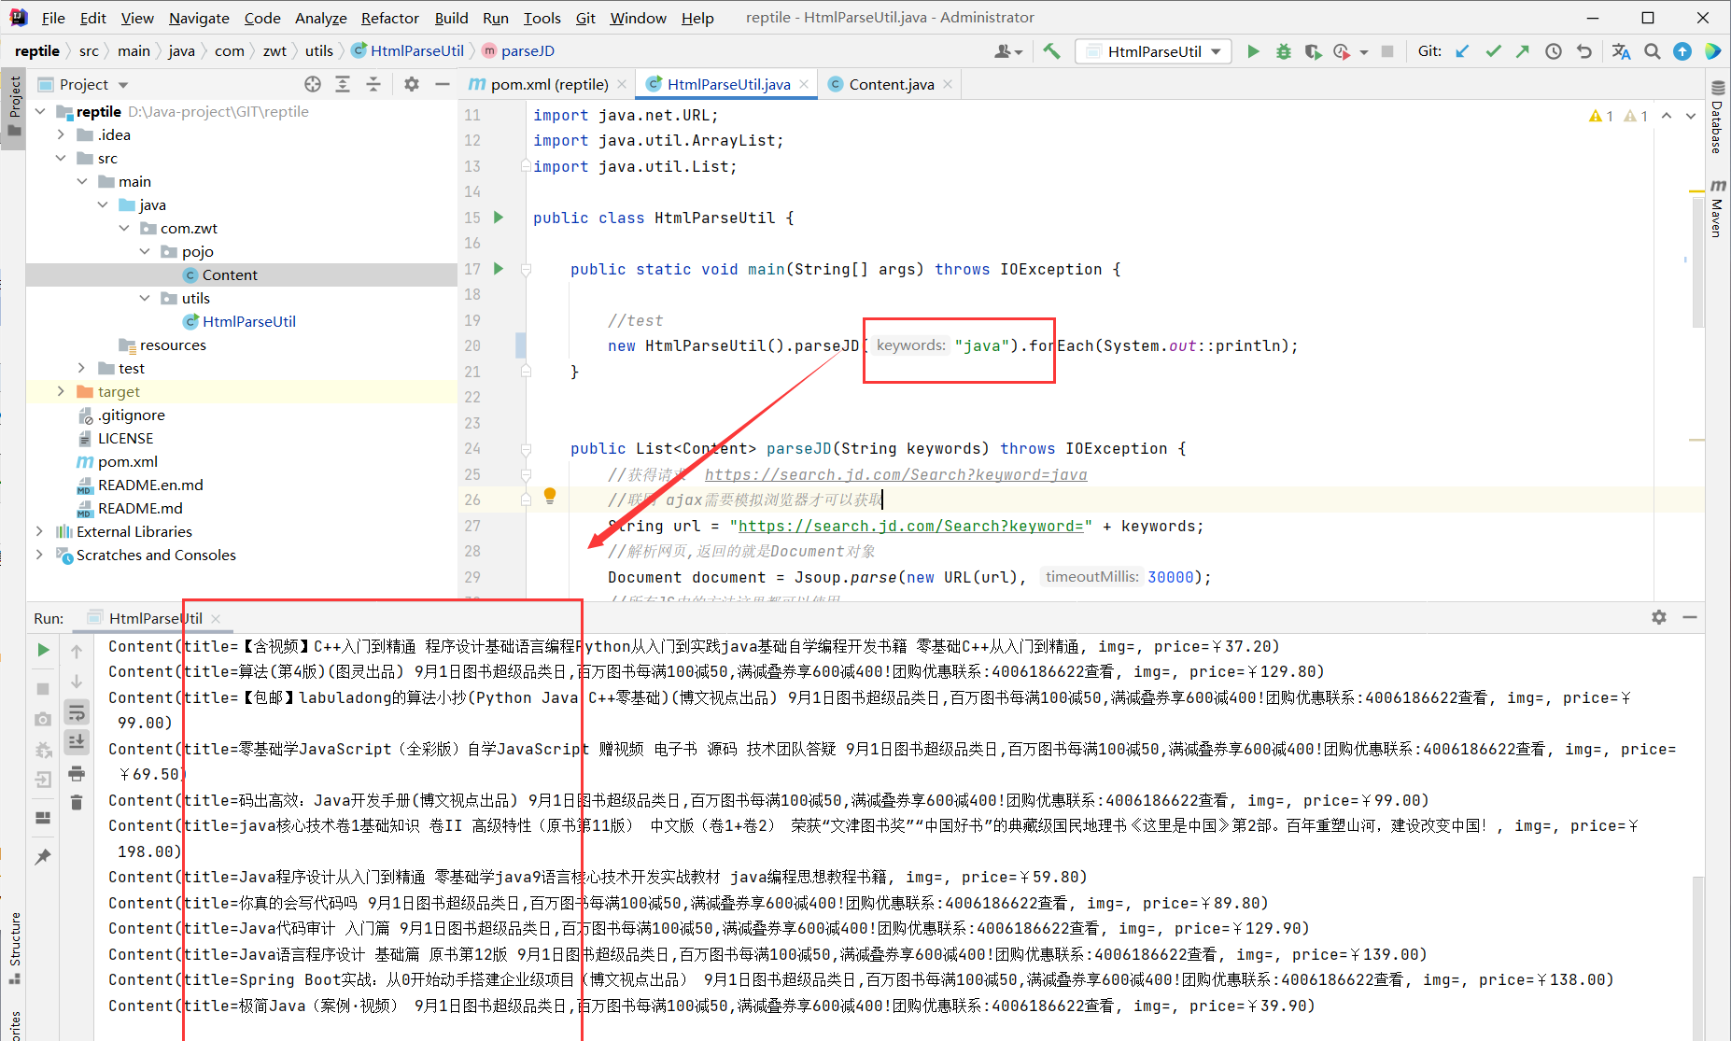Click the search.jd.com URL on line 25

click(895, 474)
